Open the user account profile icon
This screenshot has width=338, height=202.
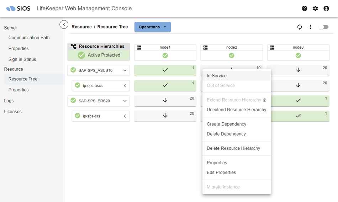[x=326, y=9]
